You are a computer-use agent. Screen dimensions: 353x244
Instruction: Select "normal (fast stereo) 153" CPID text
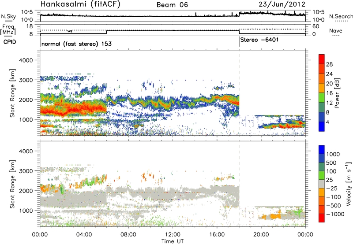(76, 44)
